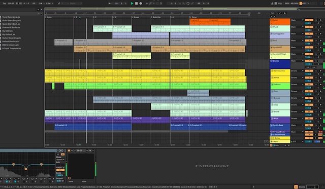
Task: Solo the Clap track
Action: (x=316, y=105)
